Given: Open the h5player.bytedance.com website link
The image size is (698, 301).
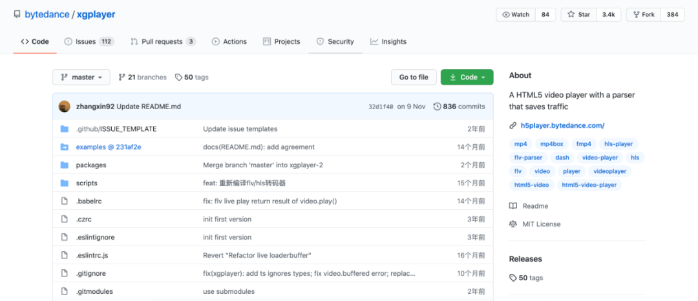Looking at the screenshot, I should [563, 125].
